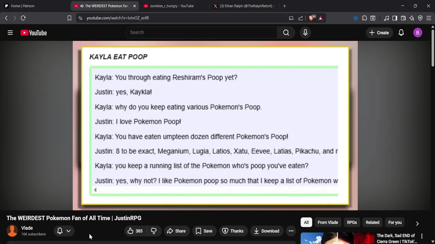Start voice search with microphone icon
The height and width of the screenshot is (244, 435).
point(305,33)
